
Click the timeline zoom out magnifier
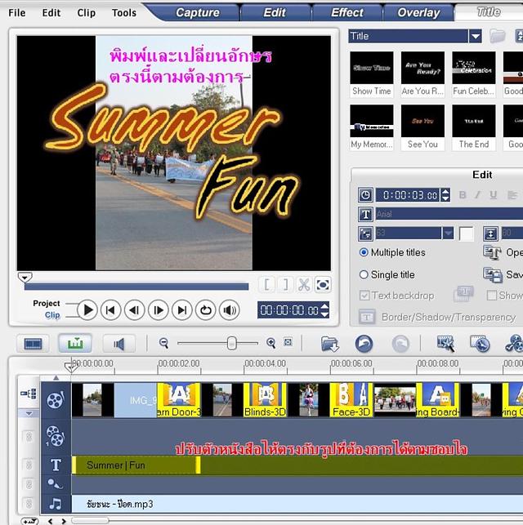[x=164, y=344]
